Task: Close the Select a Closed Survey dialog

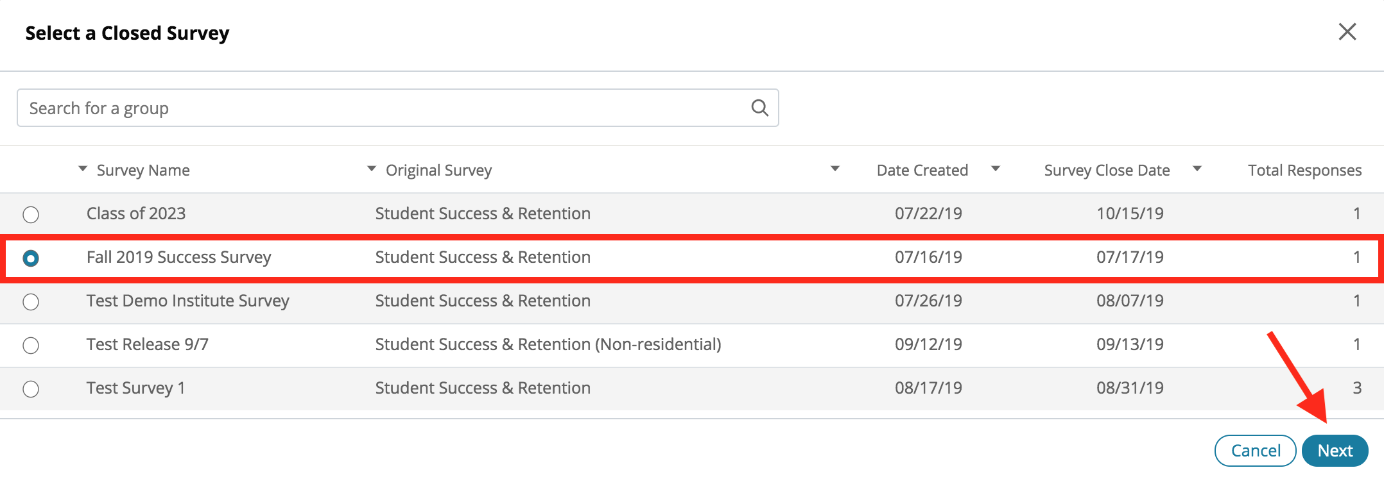Action: 1347,32
